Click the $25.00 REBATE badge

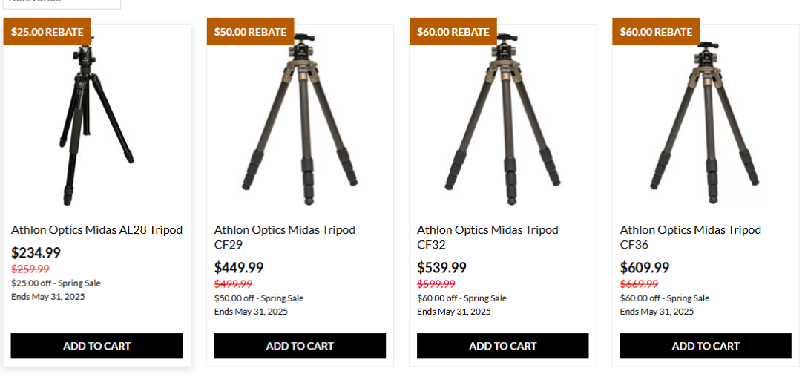(x=47, y=32)
